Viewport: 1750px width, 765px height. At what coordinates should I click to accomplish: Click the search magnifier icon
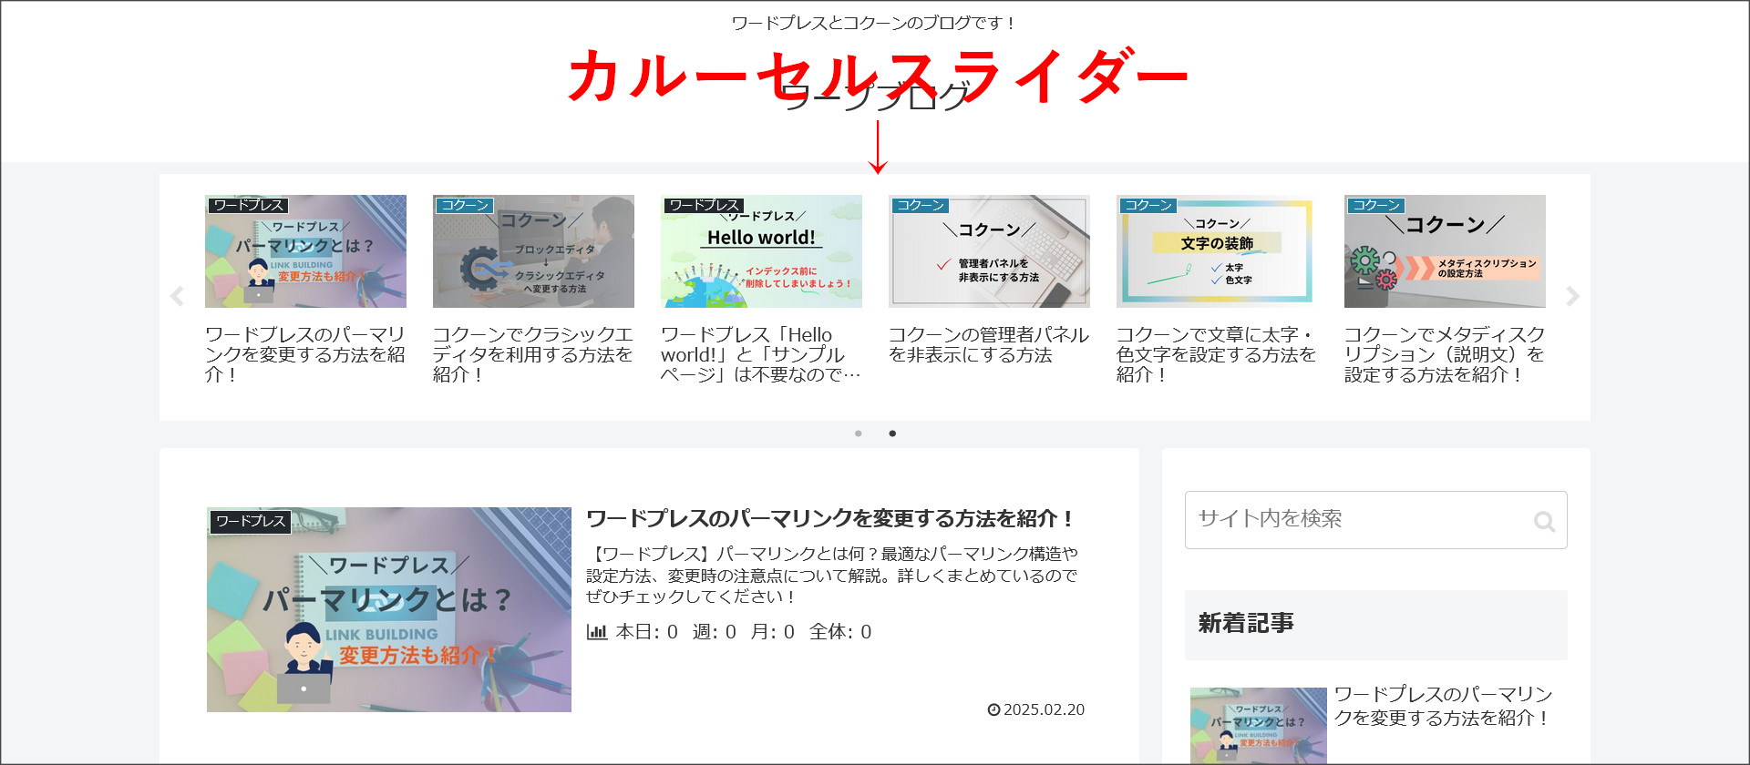1544,521
